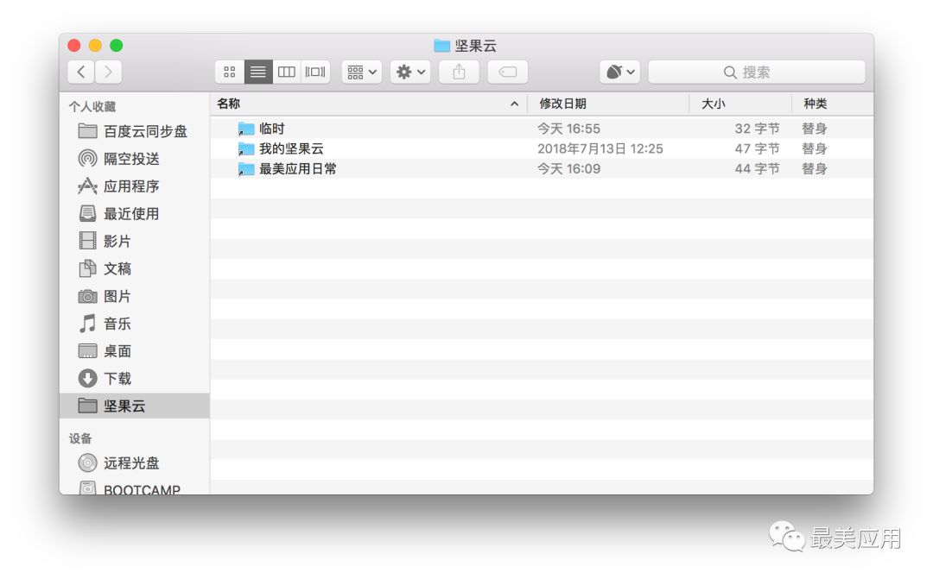
Task: Open the item arrangement dropdown
Action: tap(362, 72)
